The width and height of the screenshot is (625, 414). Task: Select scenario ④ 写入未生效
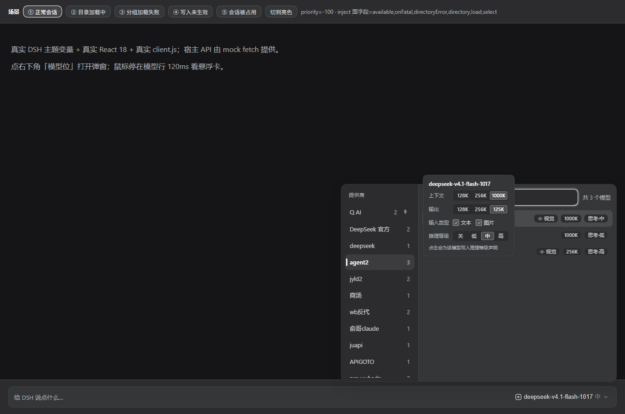[190, 11]
